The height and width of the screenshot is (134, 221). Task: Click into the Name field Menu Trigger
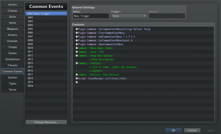pos(91,16)
